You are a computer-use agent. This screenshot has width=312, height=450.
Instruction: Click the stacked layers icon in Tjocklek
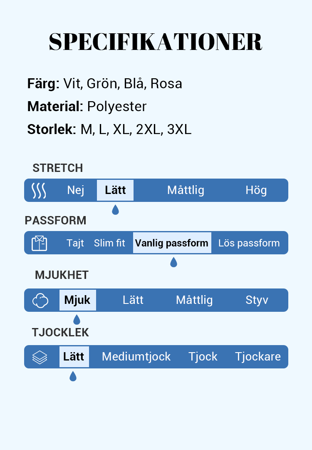[x=40, y=357]
